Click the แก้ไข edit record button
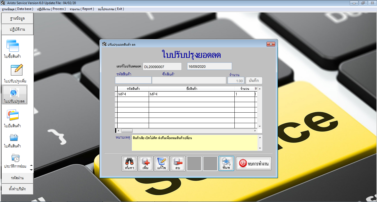The width and height of the screenshot is (377, 202). [x=161, y=164]
